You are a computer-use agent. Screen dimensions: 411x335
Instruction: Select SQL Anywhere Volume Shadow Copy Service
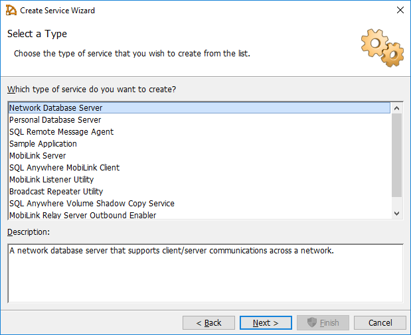click(x=92, y=204)
